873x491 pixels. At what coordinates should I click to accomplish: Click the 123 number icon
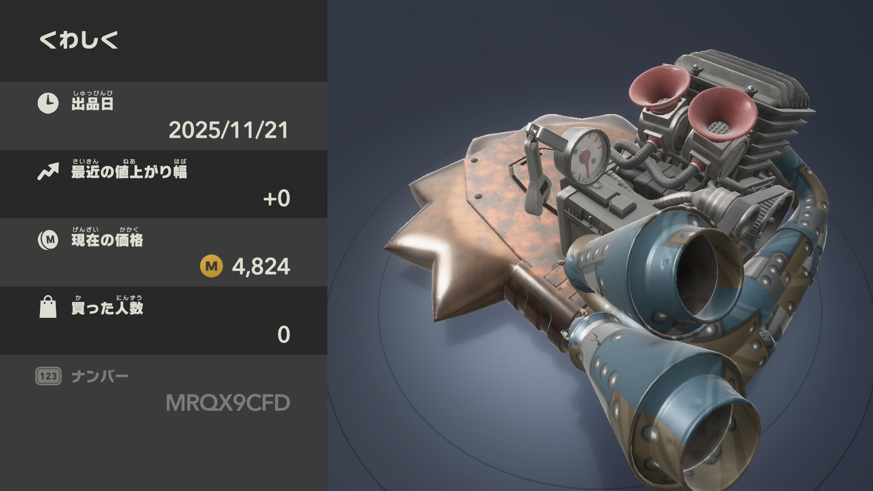click(48, 376)
